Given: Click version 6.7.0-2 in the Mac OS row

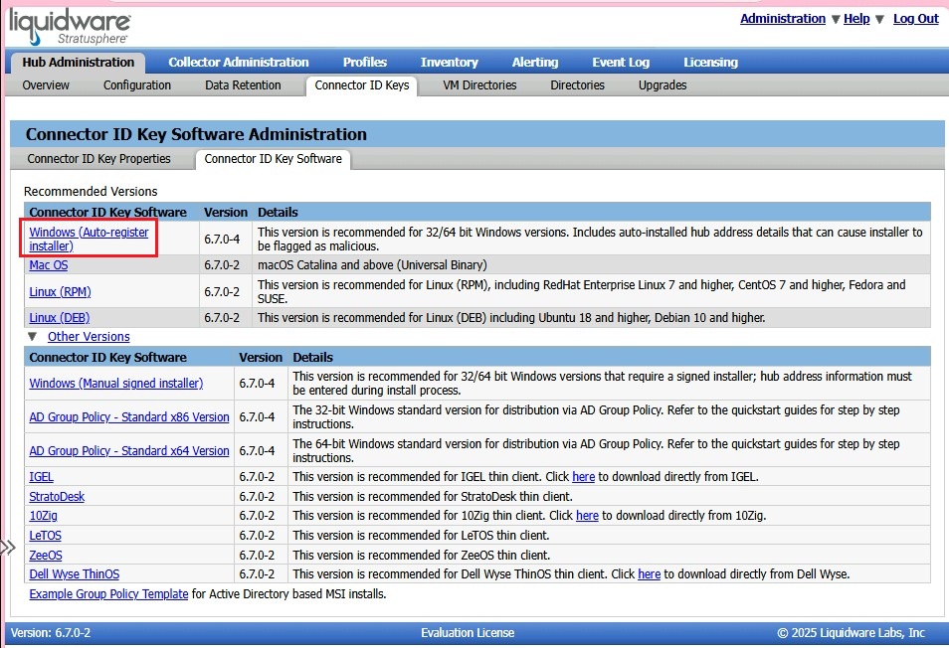Looking at the screenshot, I should click(222, 265).
